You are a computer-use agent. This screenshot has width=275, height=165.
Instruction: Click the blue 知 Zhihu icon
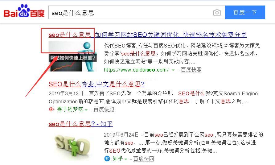(x=107, y=159)
